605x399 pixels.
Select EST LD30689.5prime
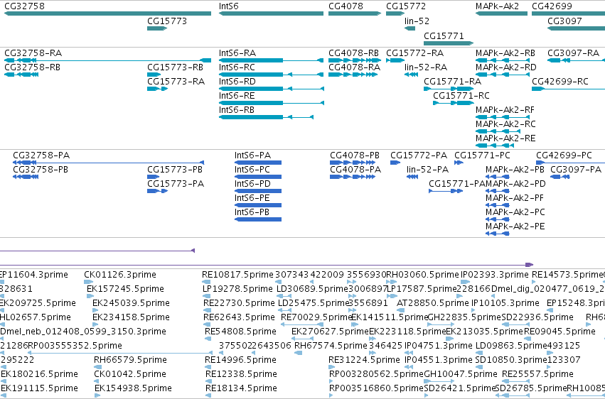pos(313,289)
